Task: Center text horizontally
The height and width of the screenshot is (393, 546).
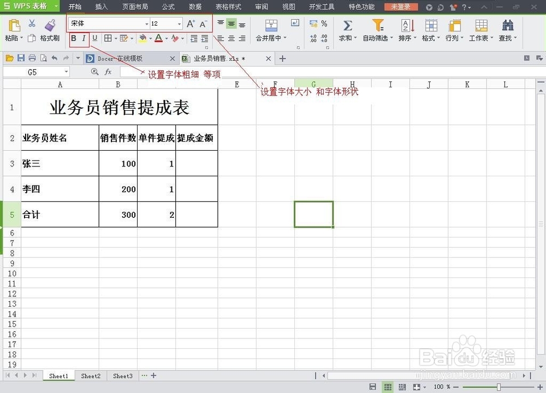Action: 231,38
